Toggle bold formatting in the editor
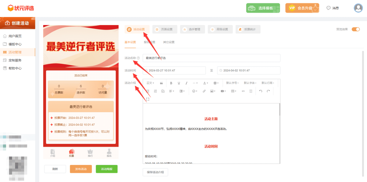Screen dimensions: 367x182 [x=171, y=83]
